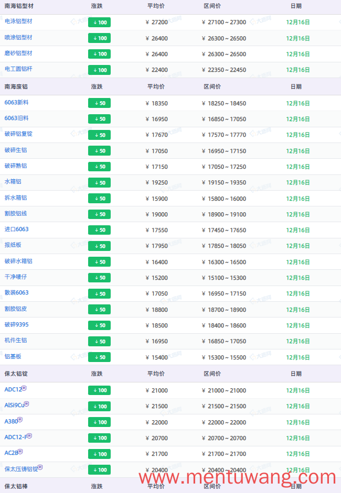341x493 pixels.
Task: Open the ADC12-F ingot link
Action: pos(16,437)
